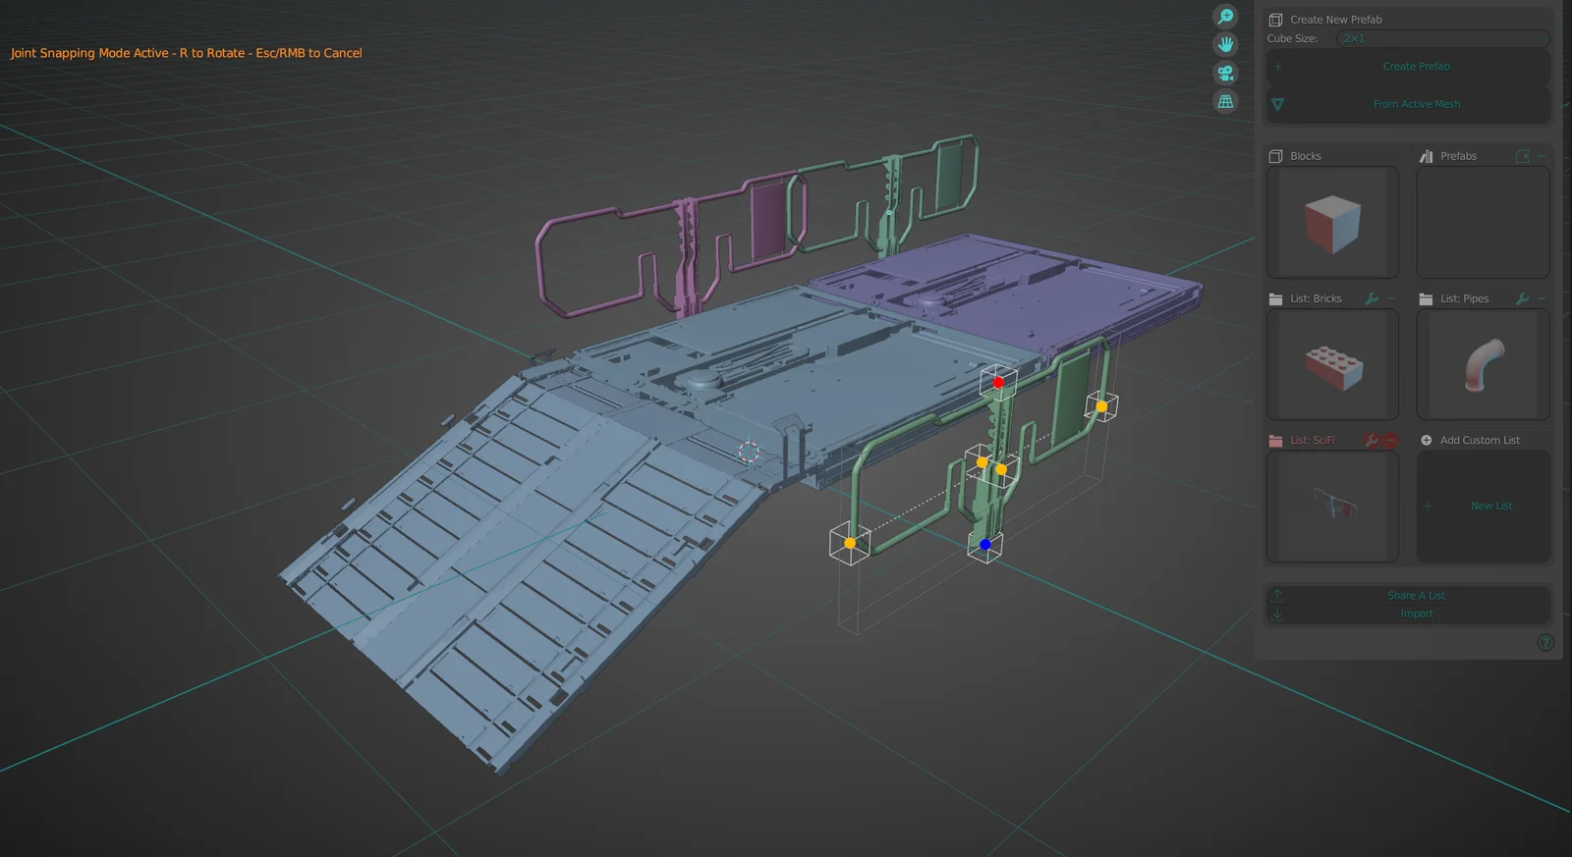Select the brick thumbnail
Viewport: 1572px width, 857px height.
1332,365
